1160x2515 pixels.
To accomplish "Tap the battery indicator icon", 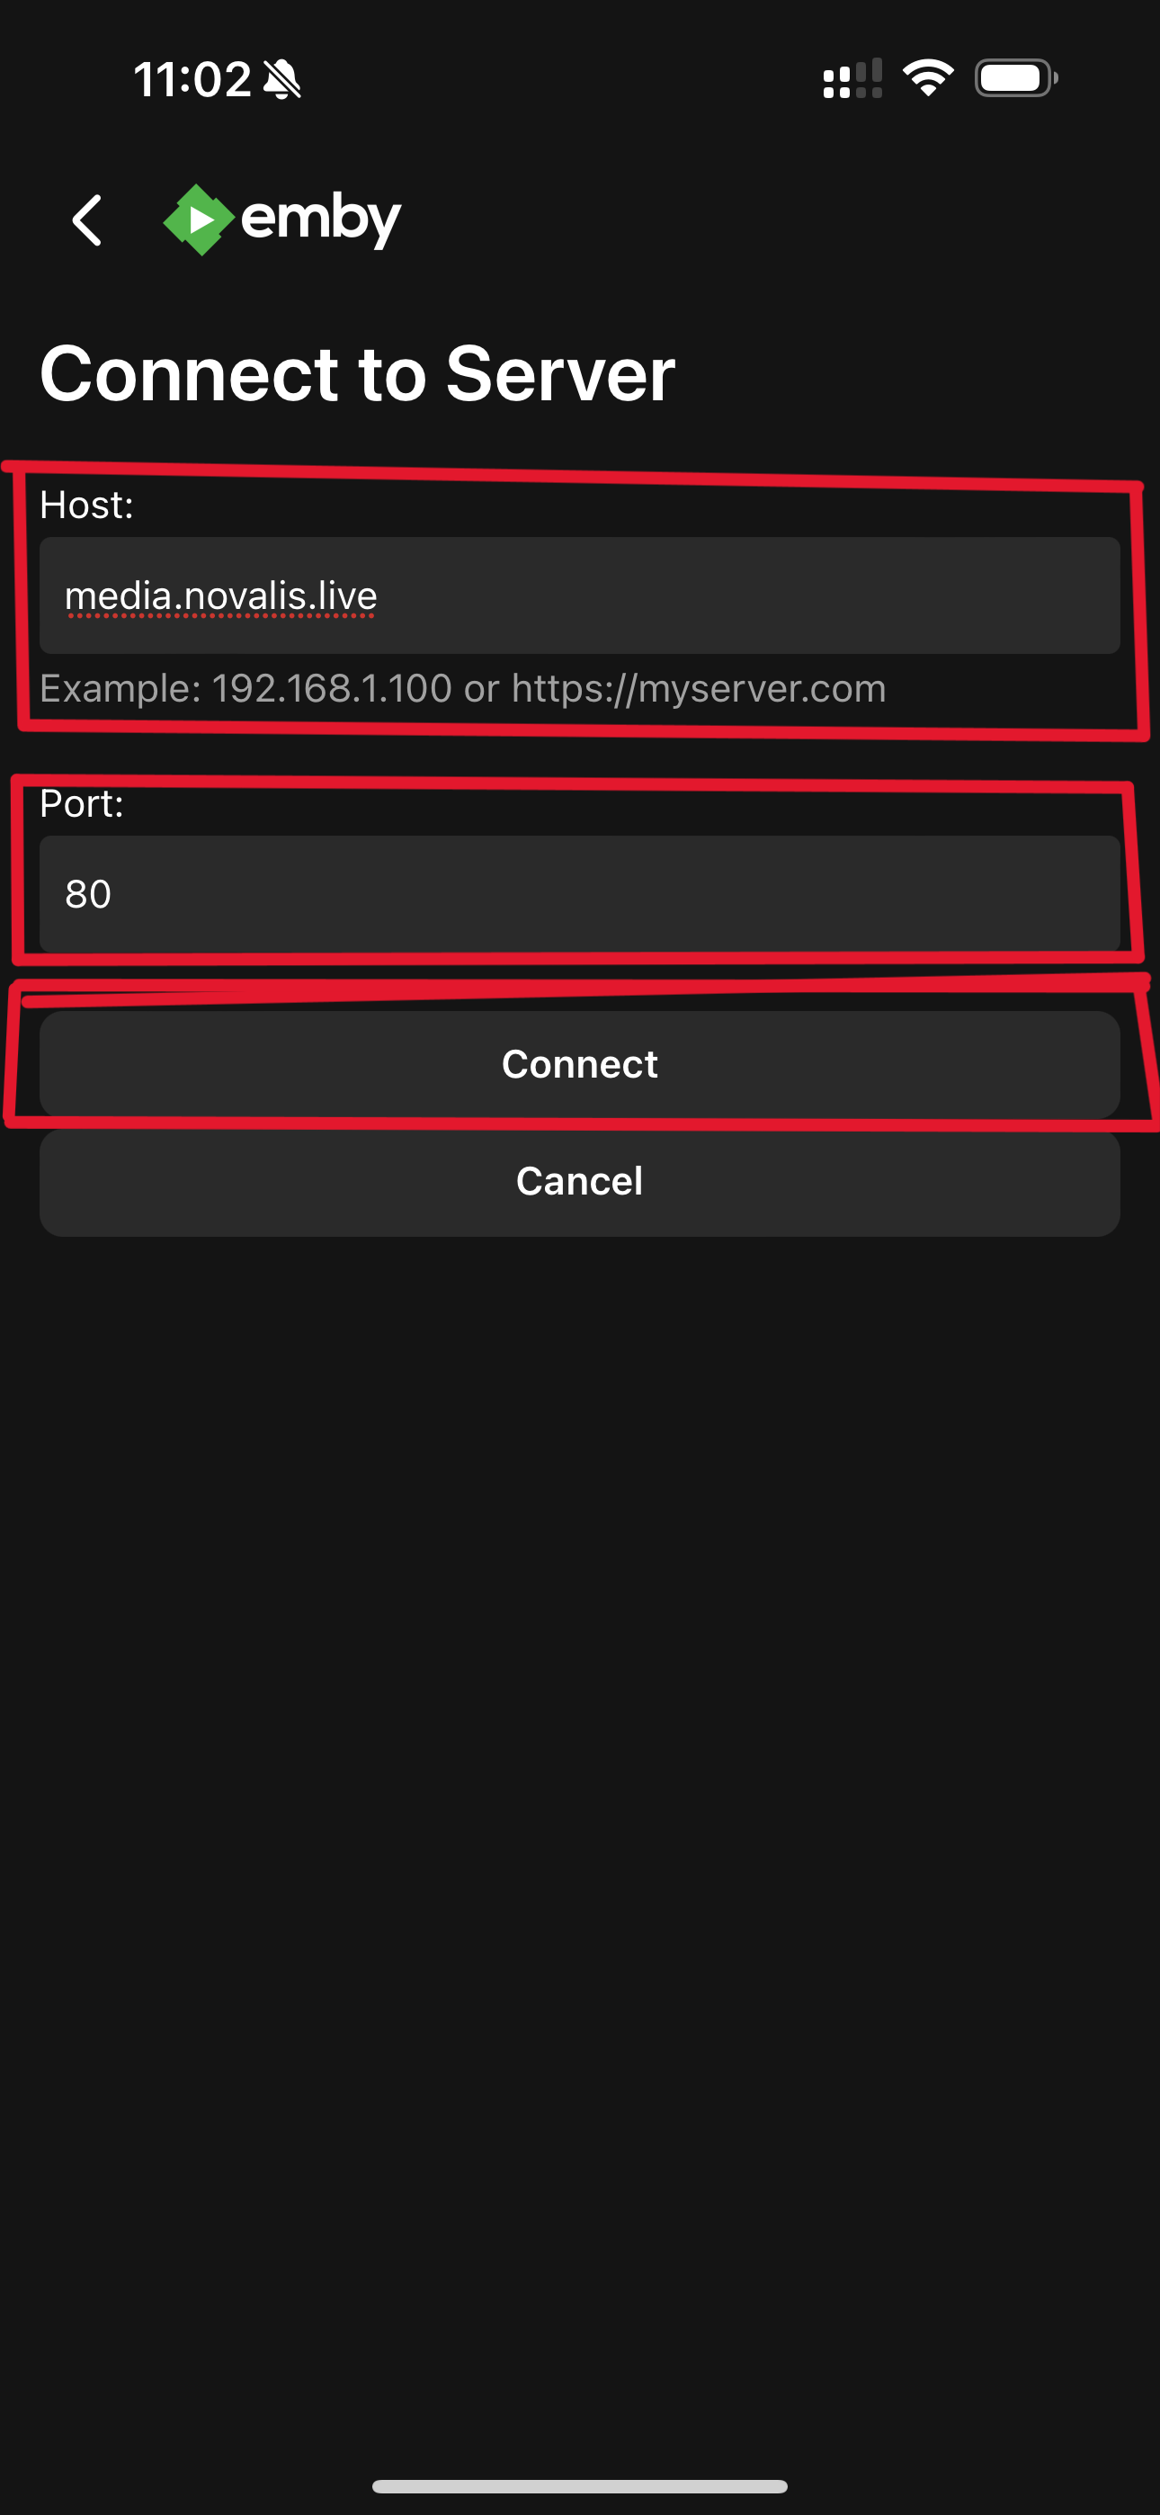I will [1015, 78].
